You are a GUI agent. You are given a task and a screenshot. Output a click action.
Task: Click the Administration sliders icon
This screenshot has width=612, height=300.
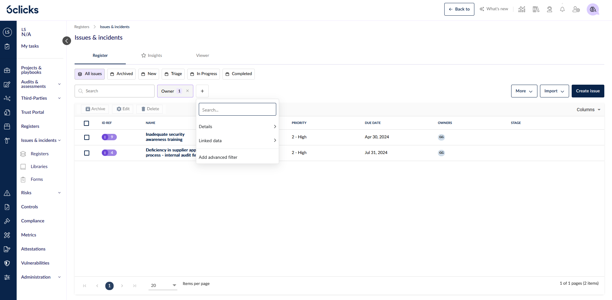[x=7, y=277]
